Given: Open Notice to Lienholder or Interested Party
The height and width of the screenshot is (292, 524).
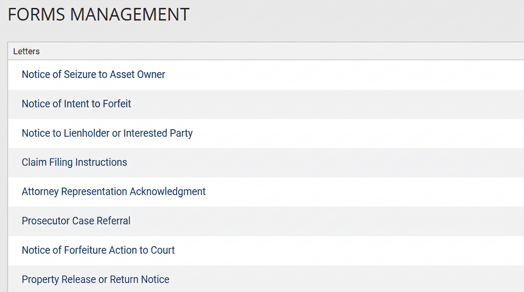Looking at the screenshot, I should pyautogui.click(x=107, y=133).
